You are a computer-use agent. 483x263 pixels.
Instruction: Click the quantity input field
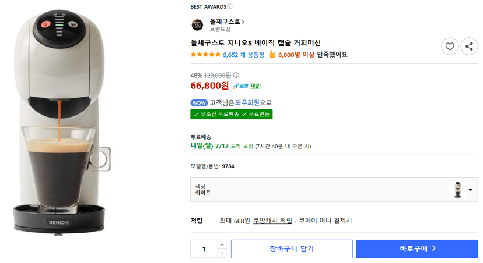[x=204, y=249]
